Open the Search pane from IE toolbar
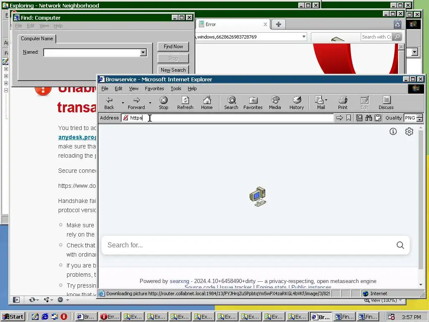 231,103
